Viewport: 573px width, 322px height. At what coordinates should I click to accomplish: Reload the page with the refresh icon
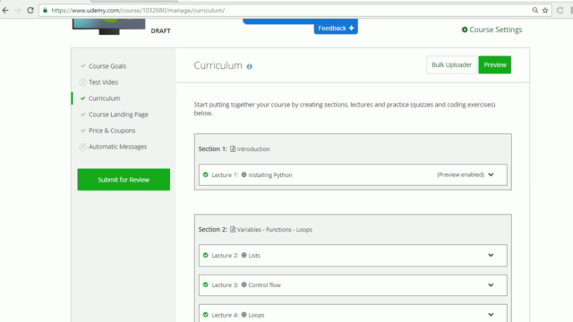(30, 10)
